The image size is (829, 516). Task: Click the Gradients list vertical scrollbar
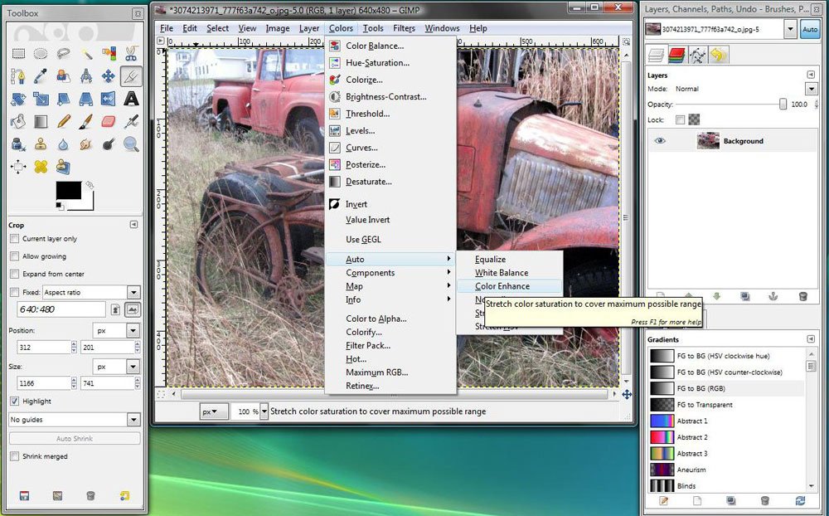click(811, 421)
